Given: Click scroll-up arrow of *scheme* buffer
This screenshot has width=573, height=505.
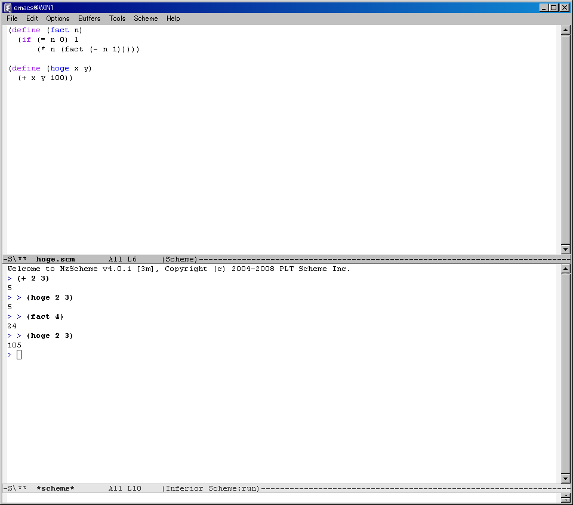Looking at the screenshot, I should tap(565, 269).
